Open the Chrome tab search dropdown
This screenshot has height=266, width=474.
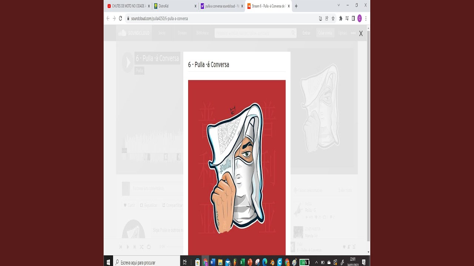click(338, 5)
